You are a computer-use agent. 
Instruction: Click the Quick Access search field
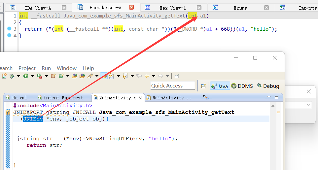173,86
